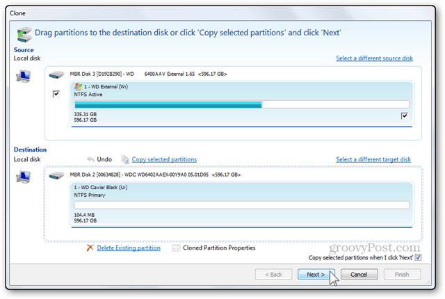Click the MBR Disk 3 header text
The image size is (445, 299).
148,74
